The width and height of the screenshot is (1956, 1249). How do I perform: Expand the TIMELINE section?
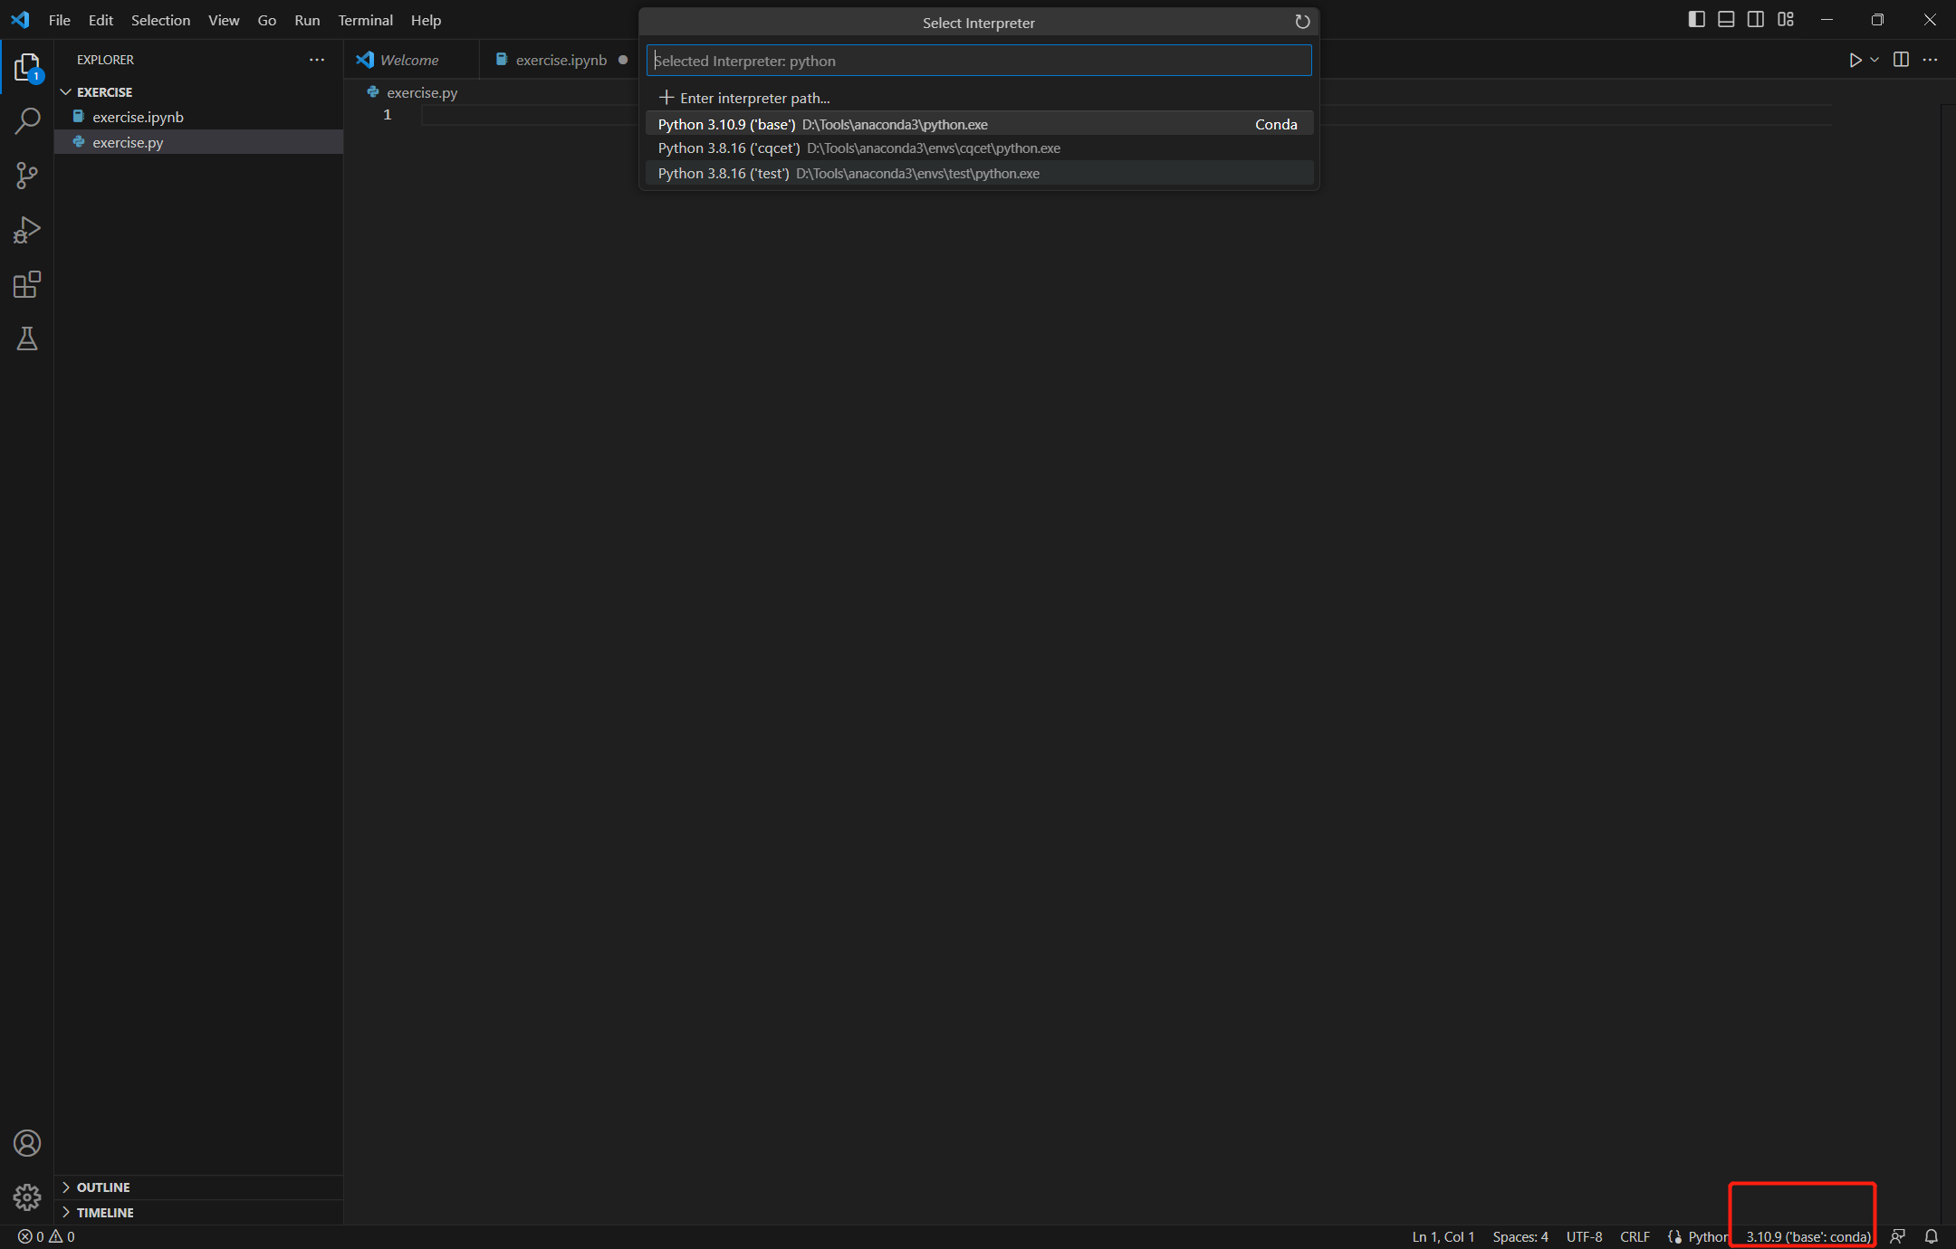pos(105,1212)
